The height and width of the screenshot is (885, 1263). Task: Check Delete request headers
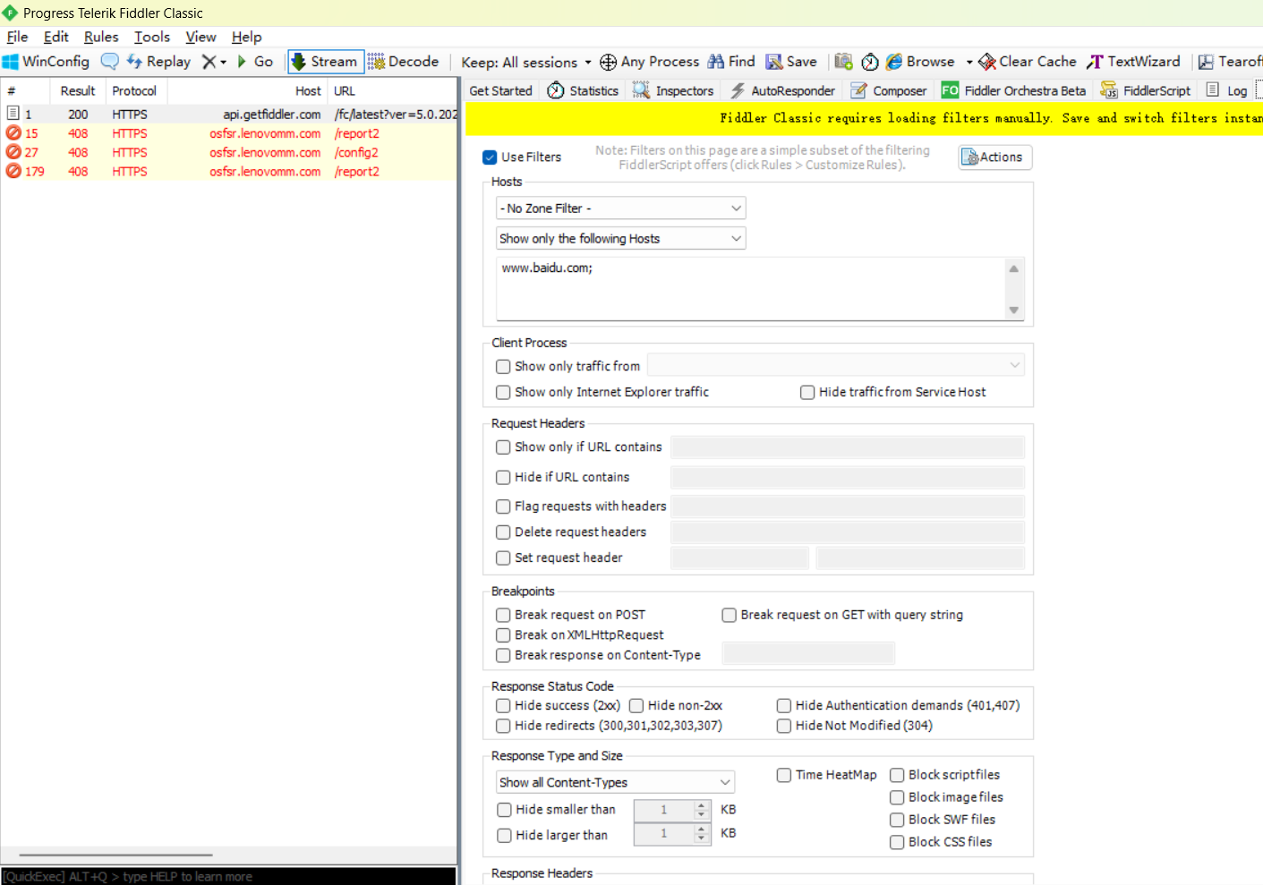click(x=503, y=532)
